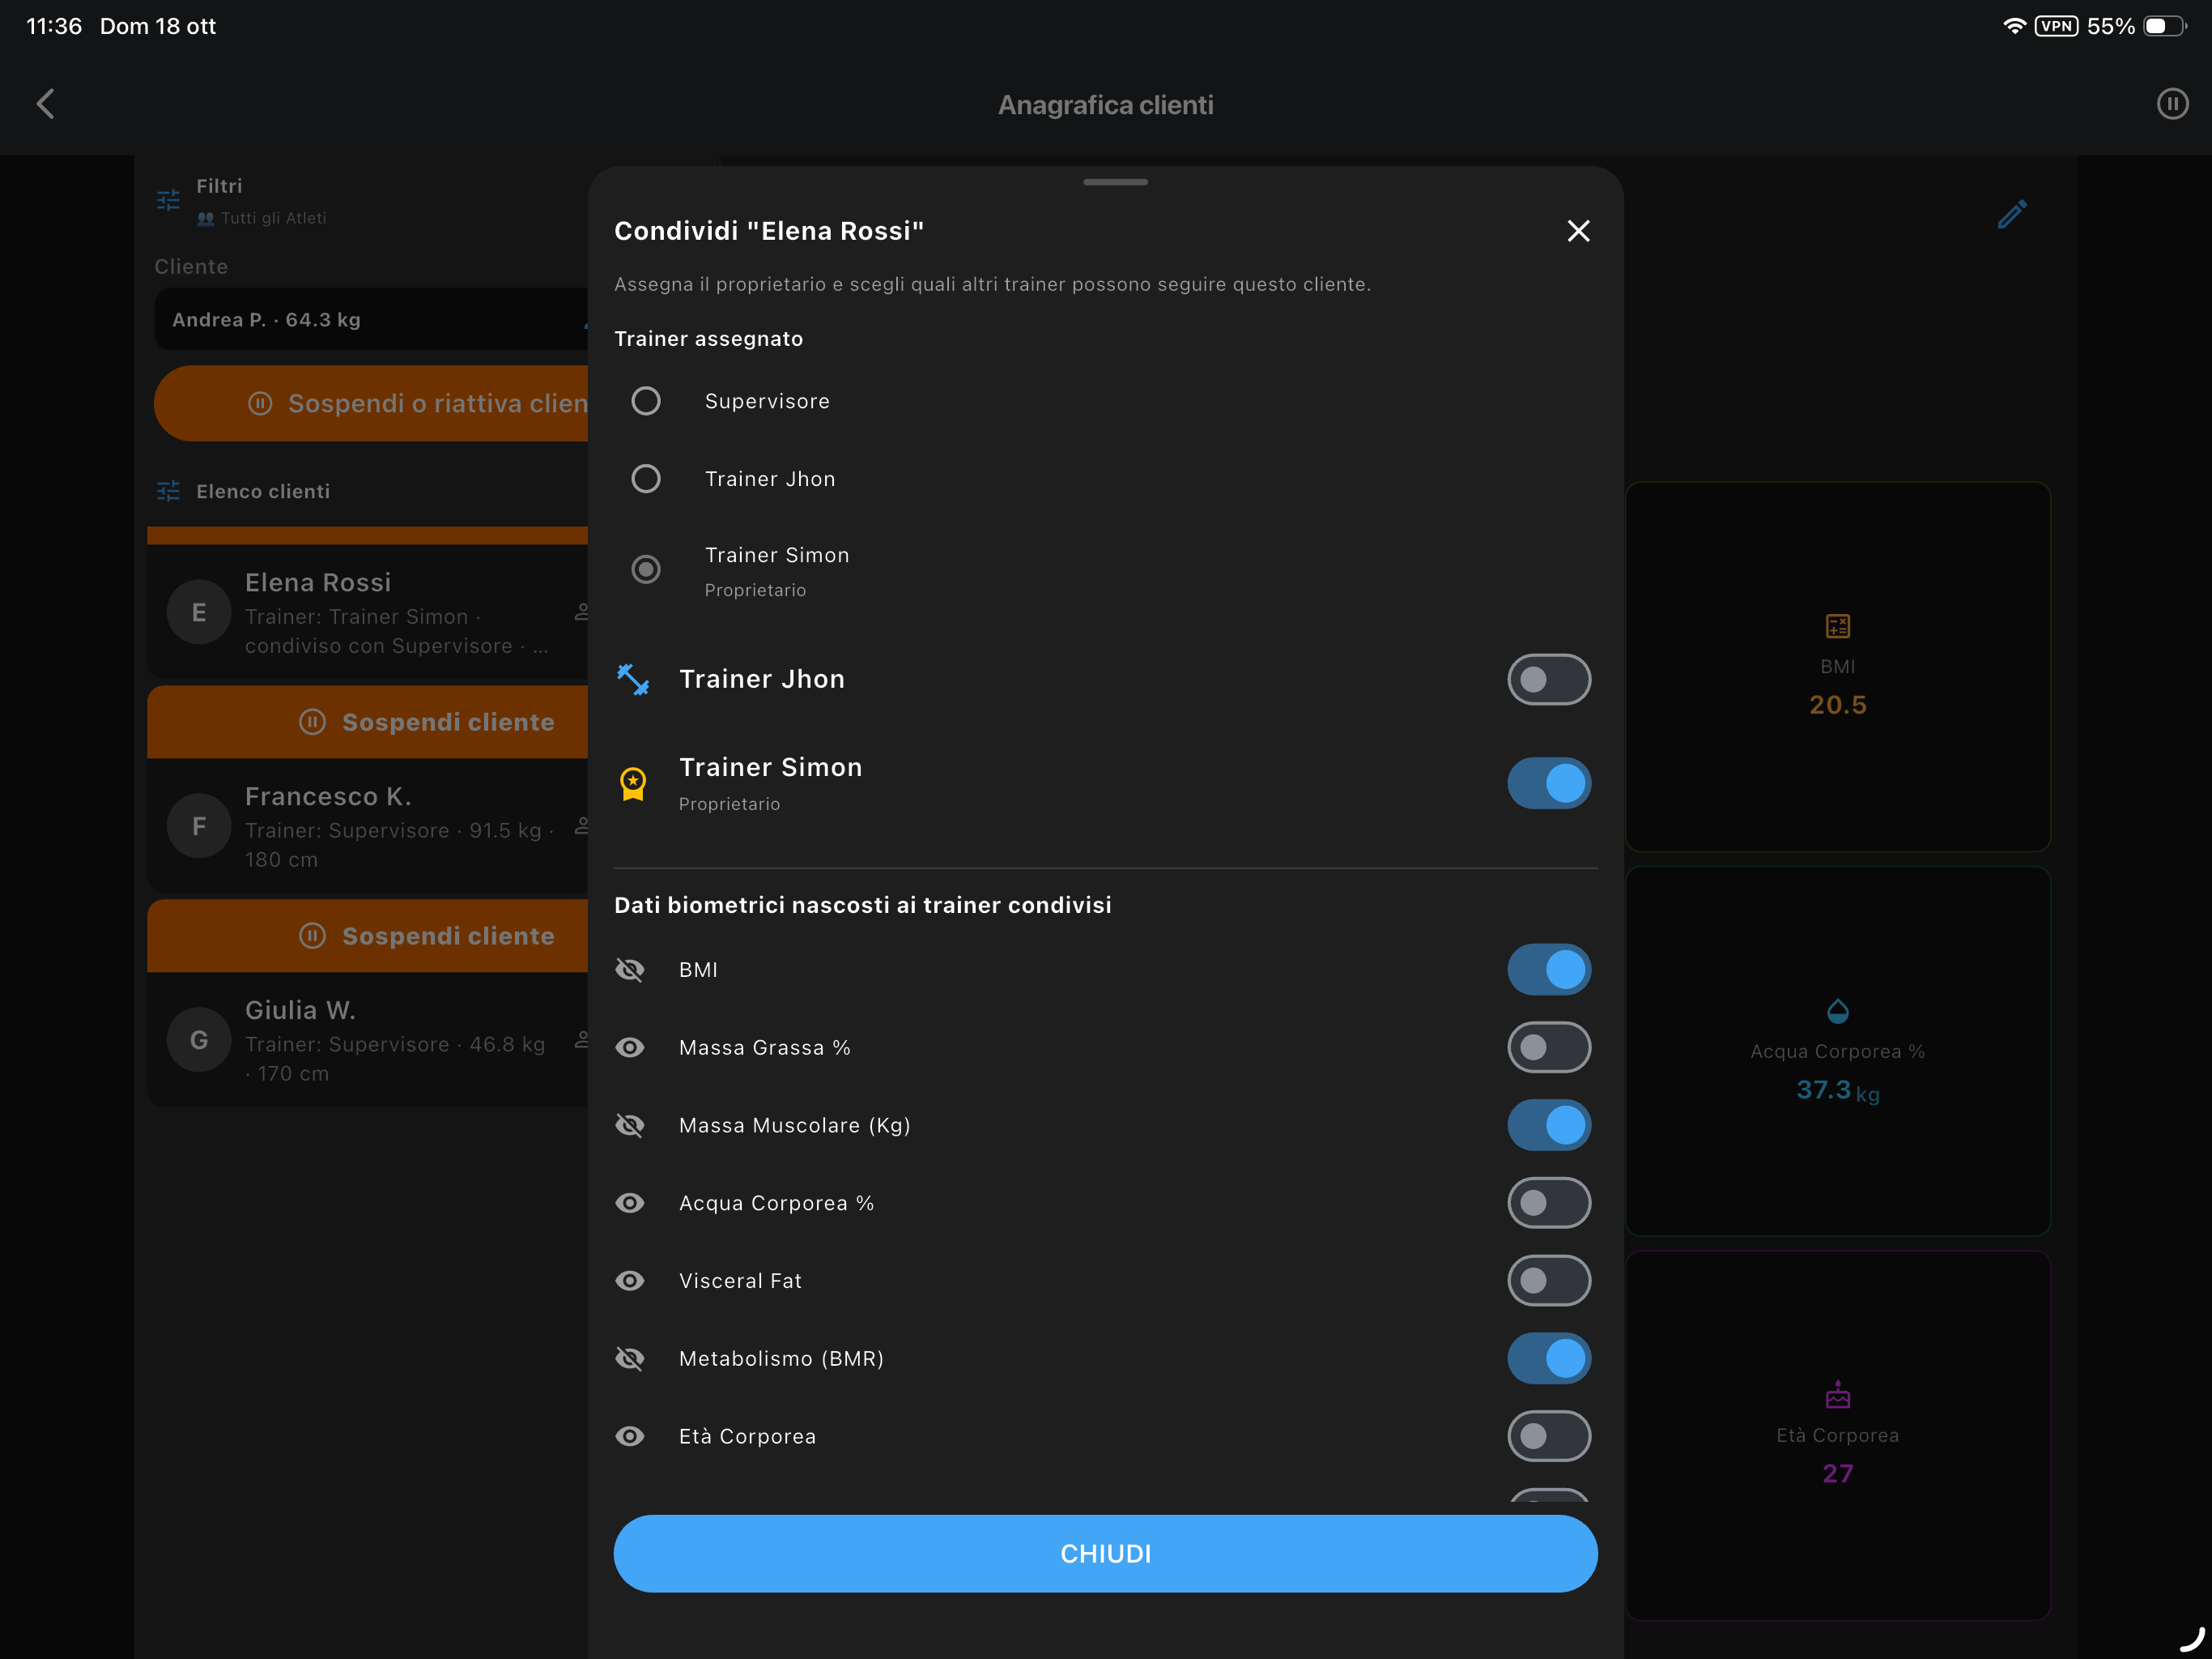Select the Trainer Simon radio button

(x=646, y=569)
